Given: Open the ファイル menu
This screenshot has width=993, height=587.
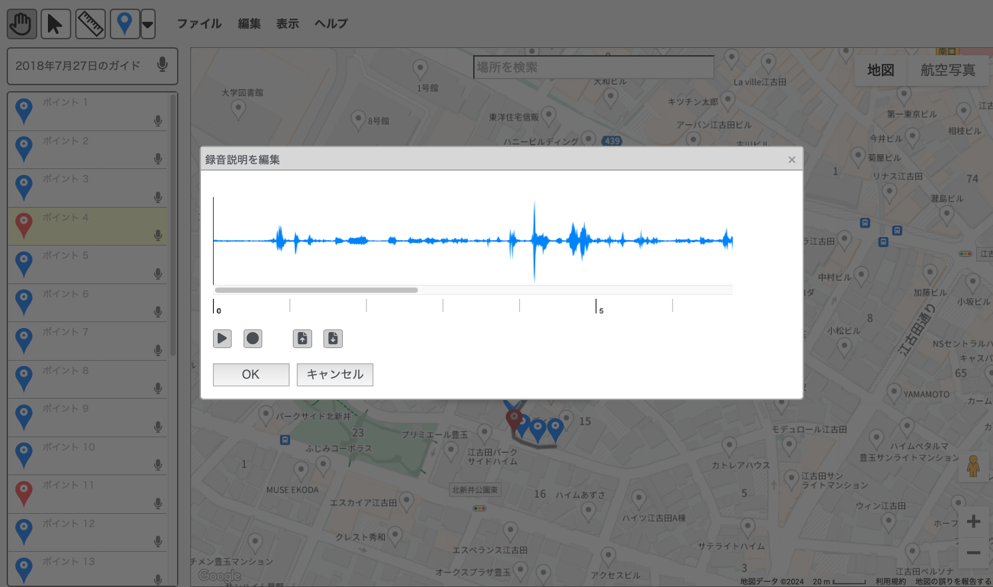Looking at the screenshot, I should (x=199, y=24).
